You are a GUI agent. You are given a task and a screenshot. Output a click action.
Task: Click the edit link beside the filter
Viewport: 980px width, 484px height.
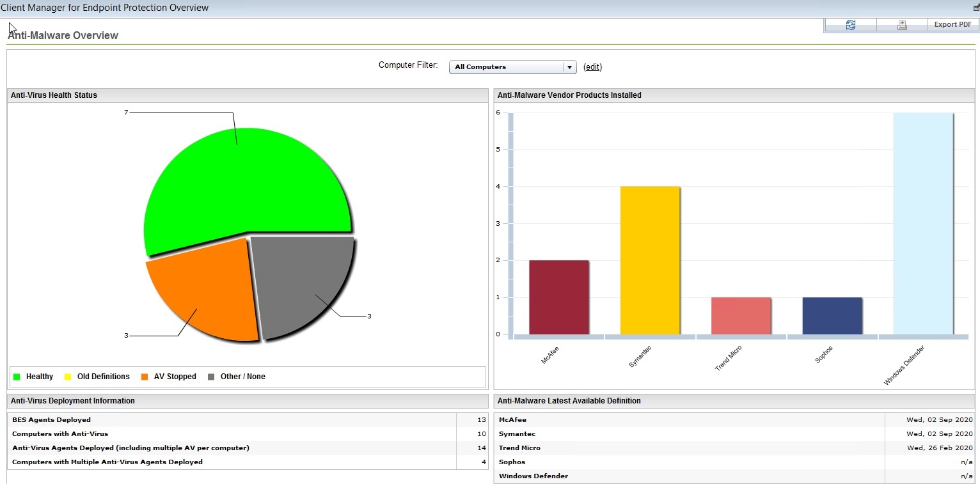(593, 67)
